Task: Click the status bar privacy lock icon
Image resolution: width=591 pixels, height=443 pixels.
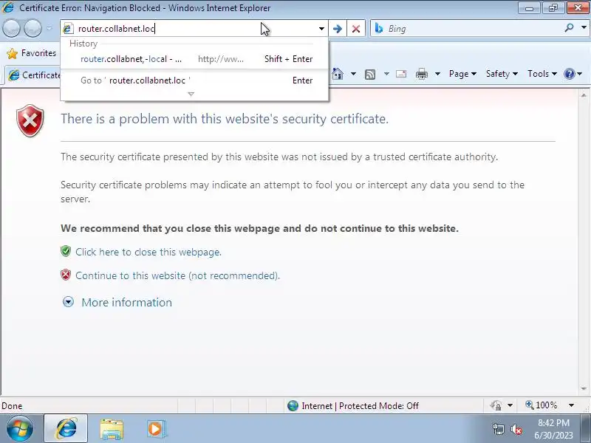Action: 496,405
